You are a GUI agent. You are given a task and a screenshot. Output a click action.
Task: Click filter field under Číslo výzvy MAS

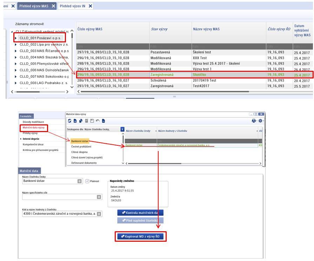pos(113,46)
